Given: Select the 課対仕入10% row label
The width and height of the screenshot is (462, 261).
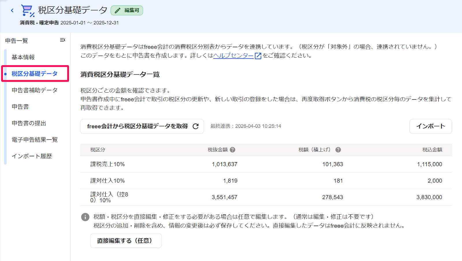Looking at the screenshot, I should [x=107, y=181].
